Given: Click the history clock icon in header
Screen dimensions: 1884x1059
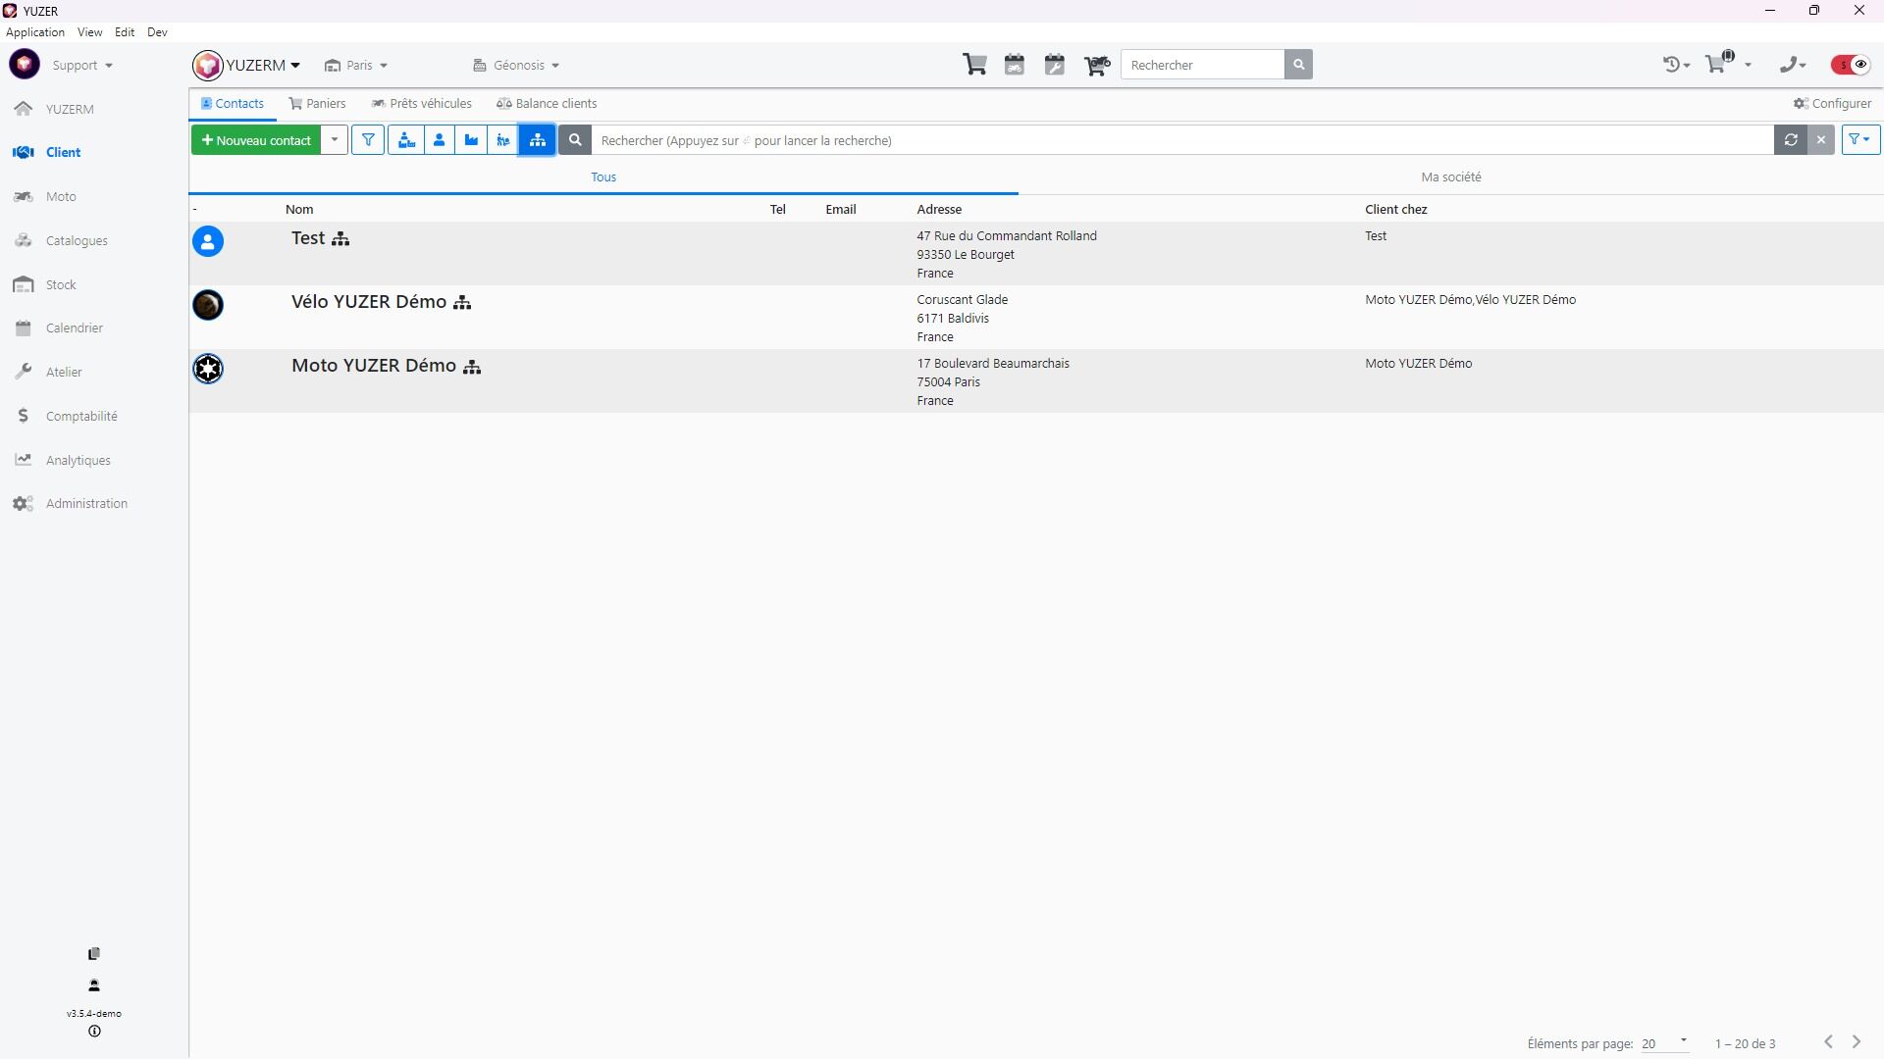Looking at the screenshot, I should click(1674, 65).
